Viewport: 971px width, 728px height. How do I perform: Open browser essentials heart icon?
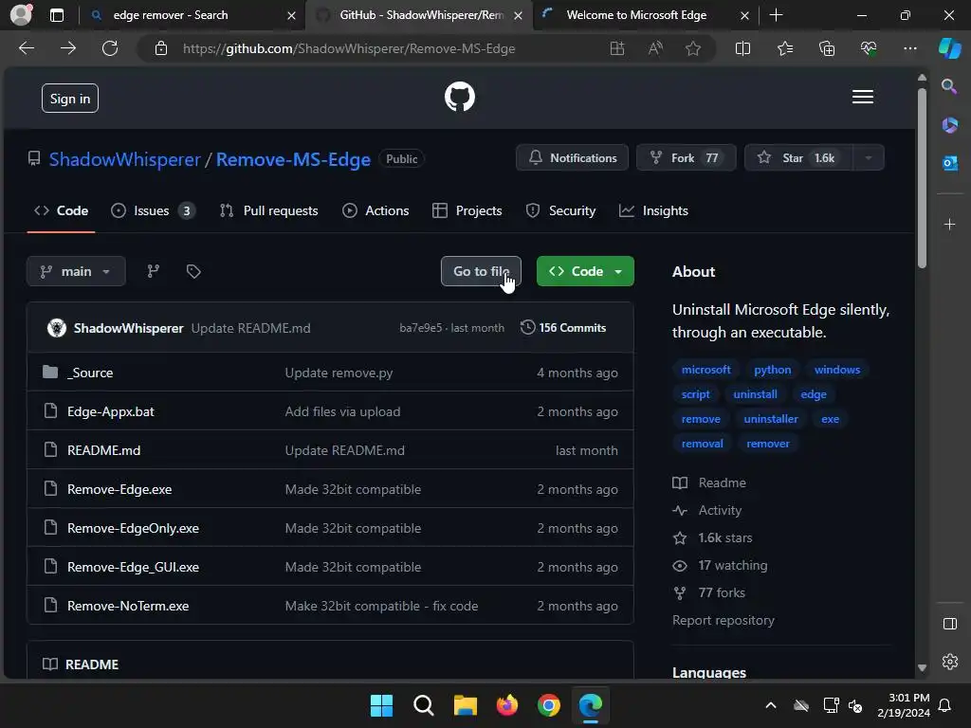(x=869, y=48)
